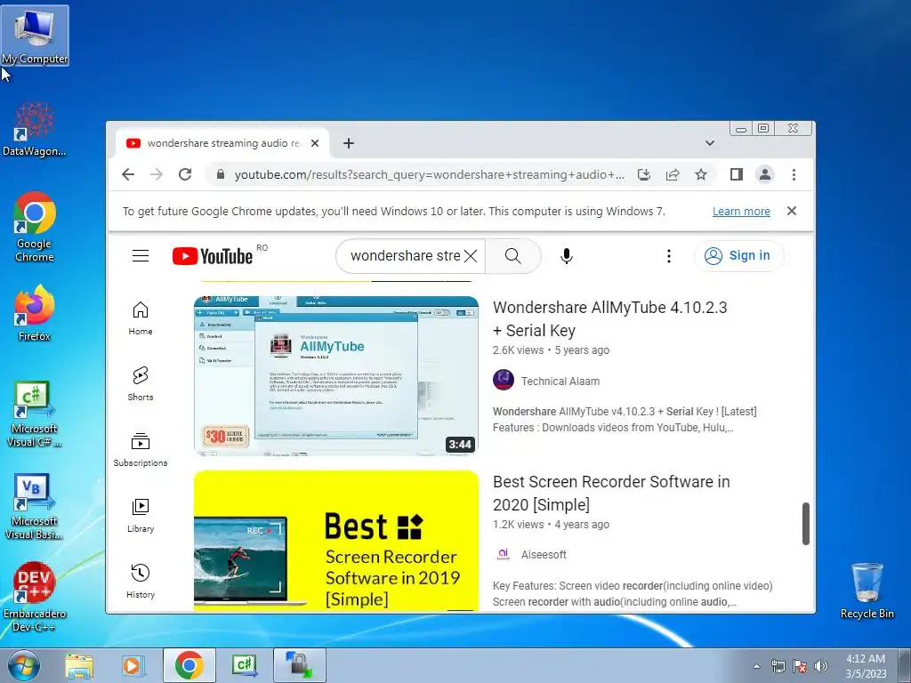Close the wondershare streaming audio tab

[x=315, y=143]
